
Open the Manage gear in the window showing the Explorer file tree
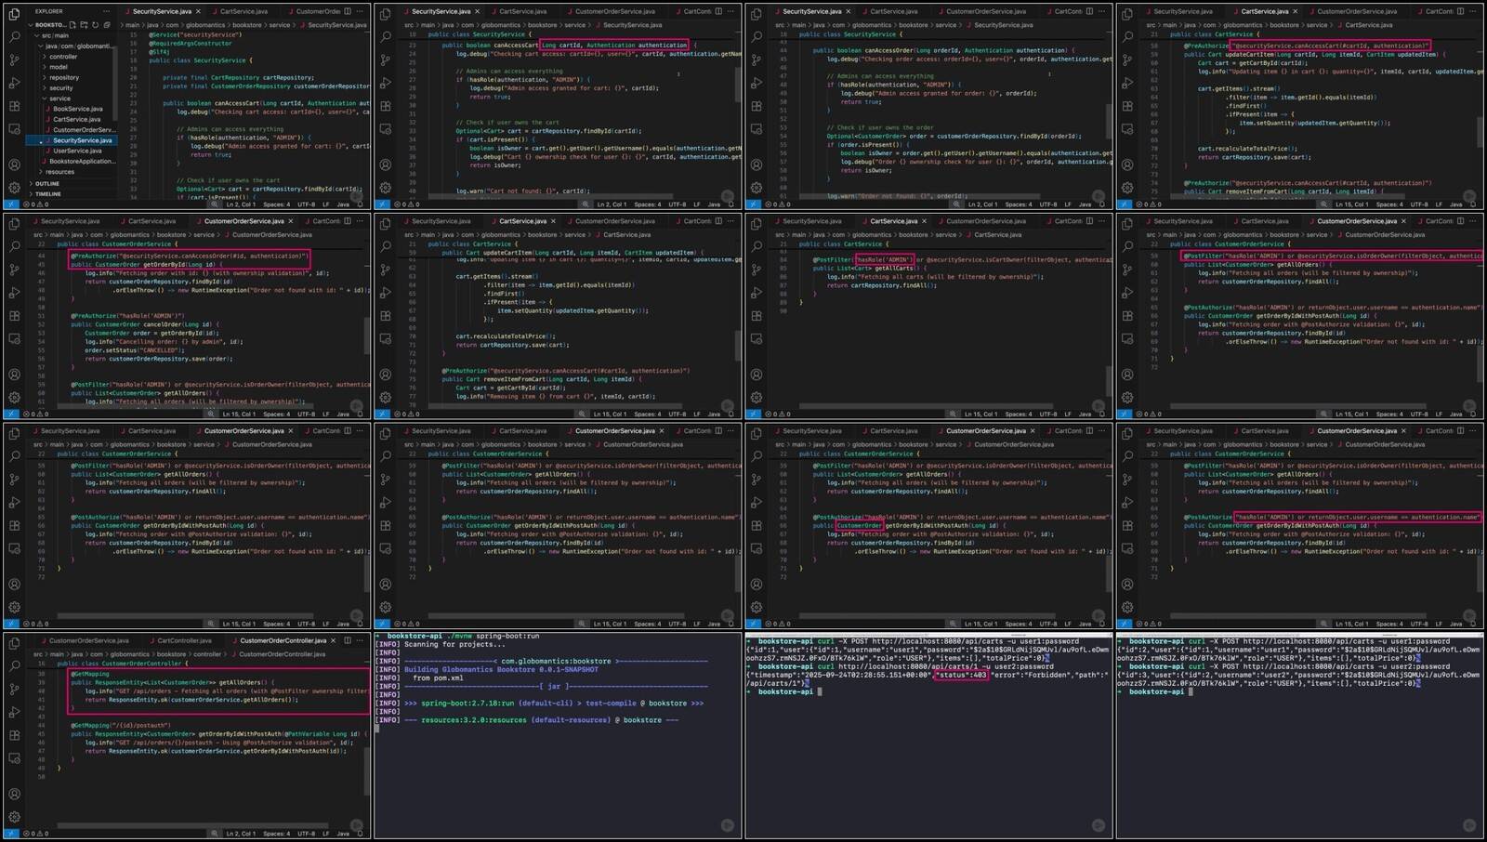[x=14, y=188]
